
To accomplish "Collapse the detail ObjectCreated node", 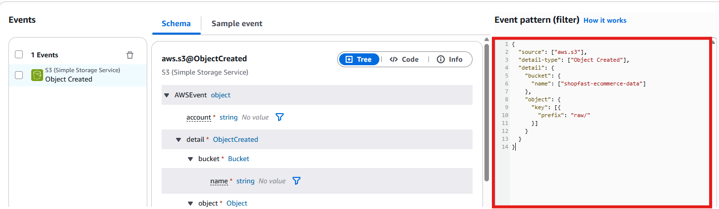I will click(179, 139).
